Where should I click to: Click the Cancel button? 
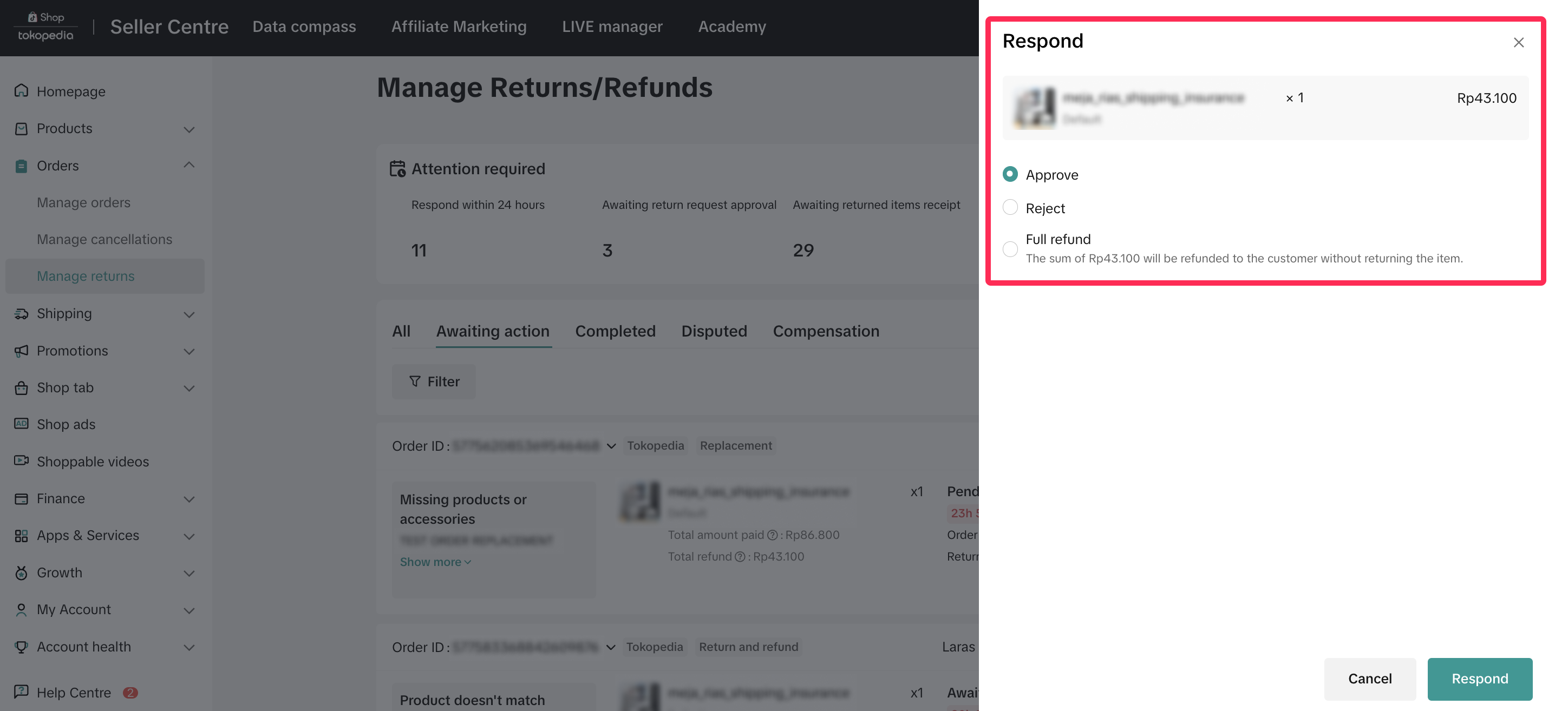[1369, 679]
